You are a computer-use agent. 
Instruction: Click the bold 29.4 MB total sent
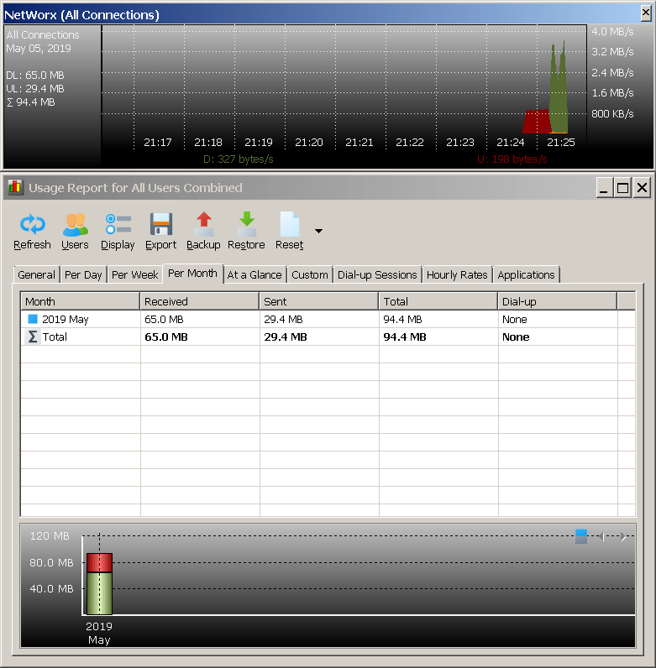point(286,337)
